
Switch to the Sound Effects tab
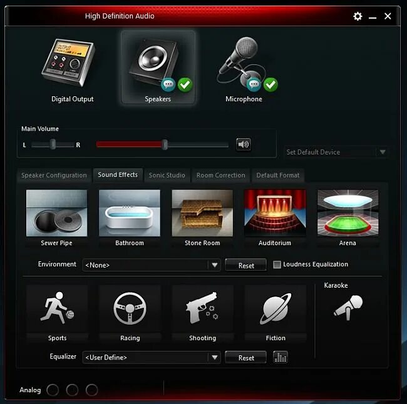(118, 174)
